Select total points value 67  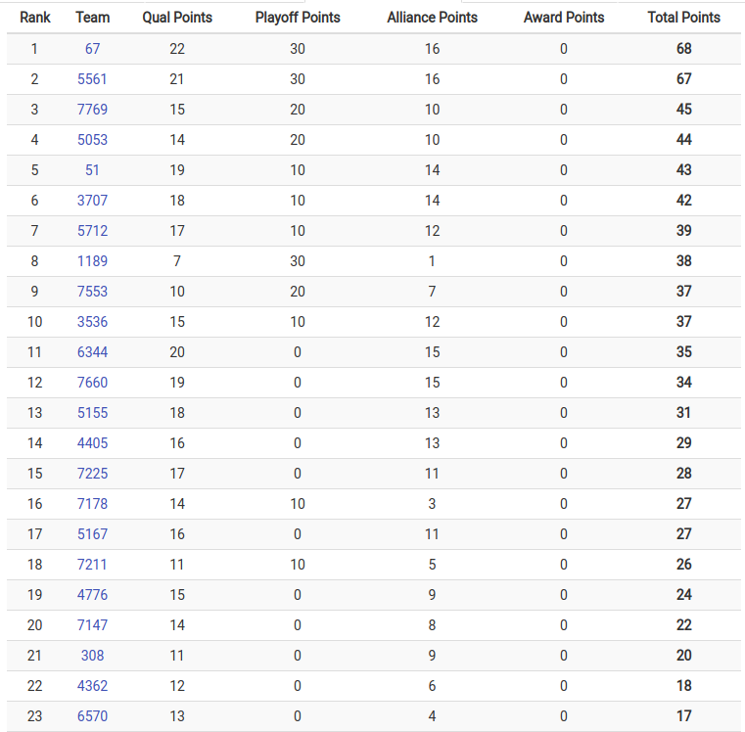coord(683,79)
